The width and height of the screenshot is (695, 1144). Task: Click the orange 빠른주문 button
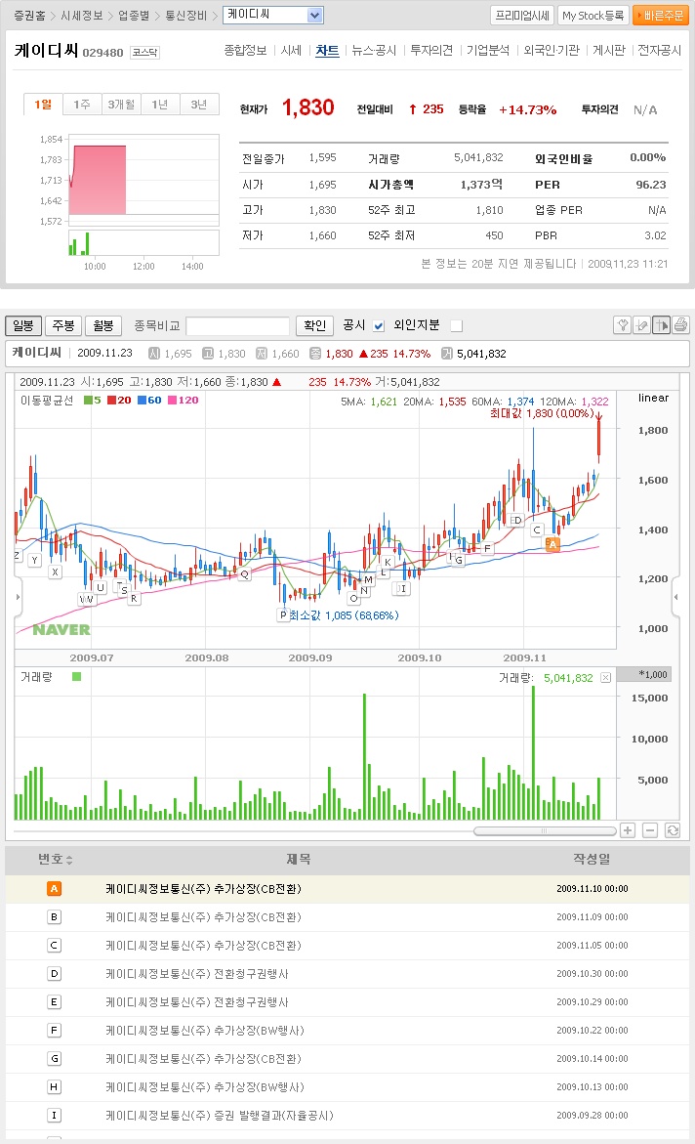[661, 16]
